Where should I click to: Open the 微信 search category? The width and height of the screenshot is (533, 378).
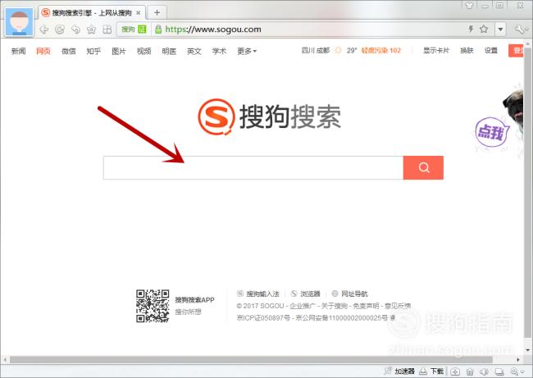tap(68, 51)
